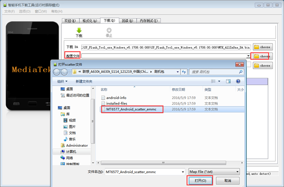284x187 pixels.
Task: Open the 内存测试 tab
Action: 149,21
